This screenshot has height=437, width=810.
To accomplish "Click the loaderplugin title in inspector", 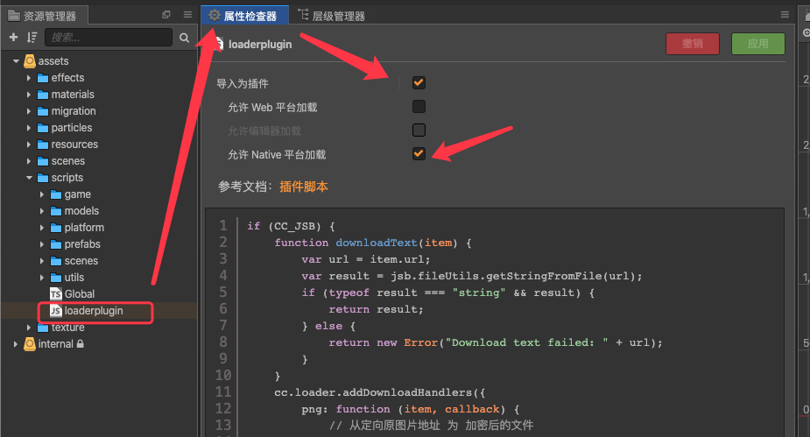I will [260, 45].
